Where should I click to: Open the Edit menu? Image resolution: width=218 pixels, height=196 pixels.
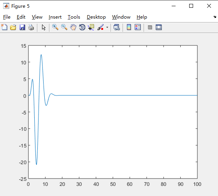point(21,17)
